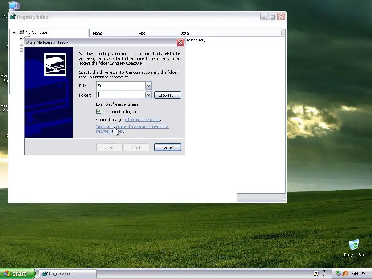Viewport: 372px width, 279px height.
Task: Open the Folder history dropdown arrow
Action: click(x=148, y=95)
